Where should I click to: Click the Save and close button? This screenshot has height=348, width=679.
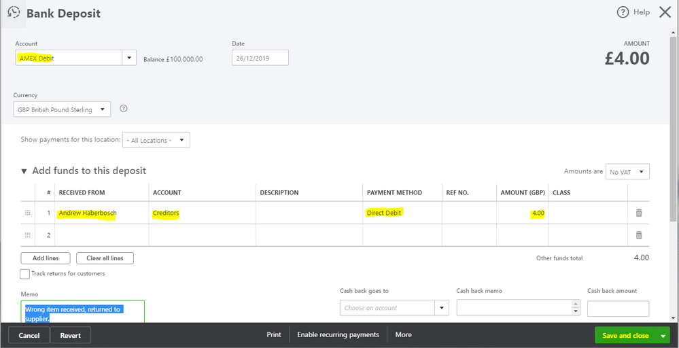pyautogui.click(x=625, y=336)
